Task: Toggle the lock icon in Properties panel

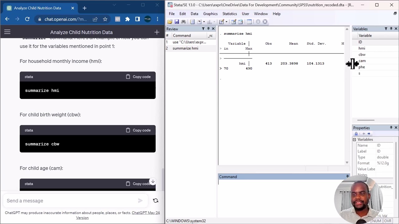Action: click(356, 133)
